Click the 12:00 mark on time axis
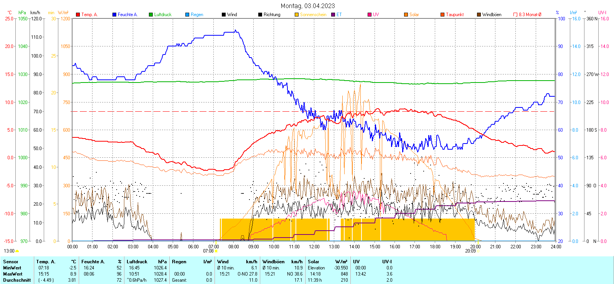The image size is (614, 284). pyautogui.click(x=314, y=247)
